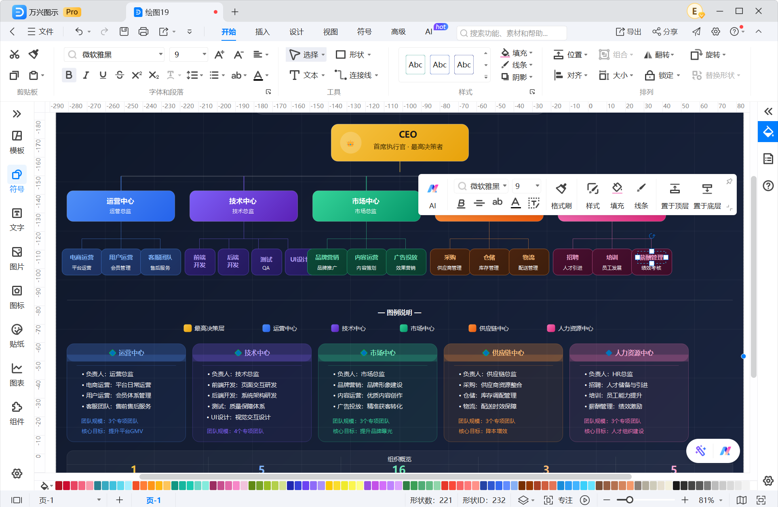Toggle strikethrough in the ribbon

(x=120, y=75)
